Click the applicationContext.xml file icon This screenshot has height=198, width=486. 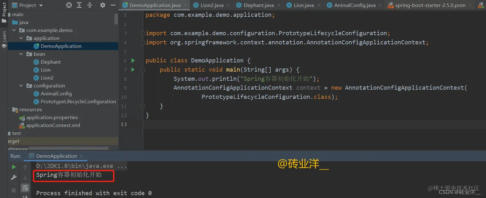[x=22, y=126]
